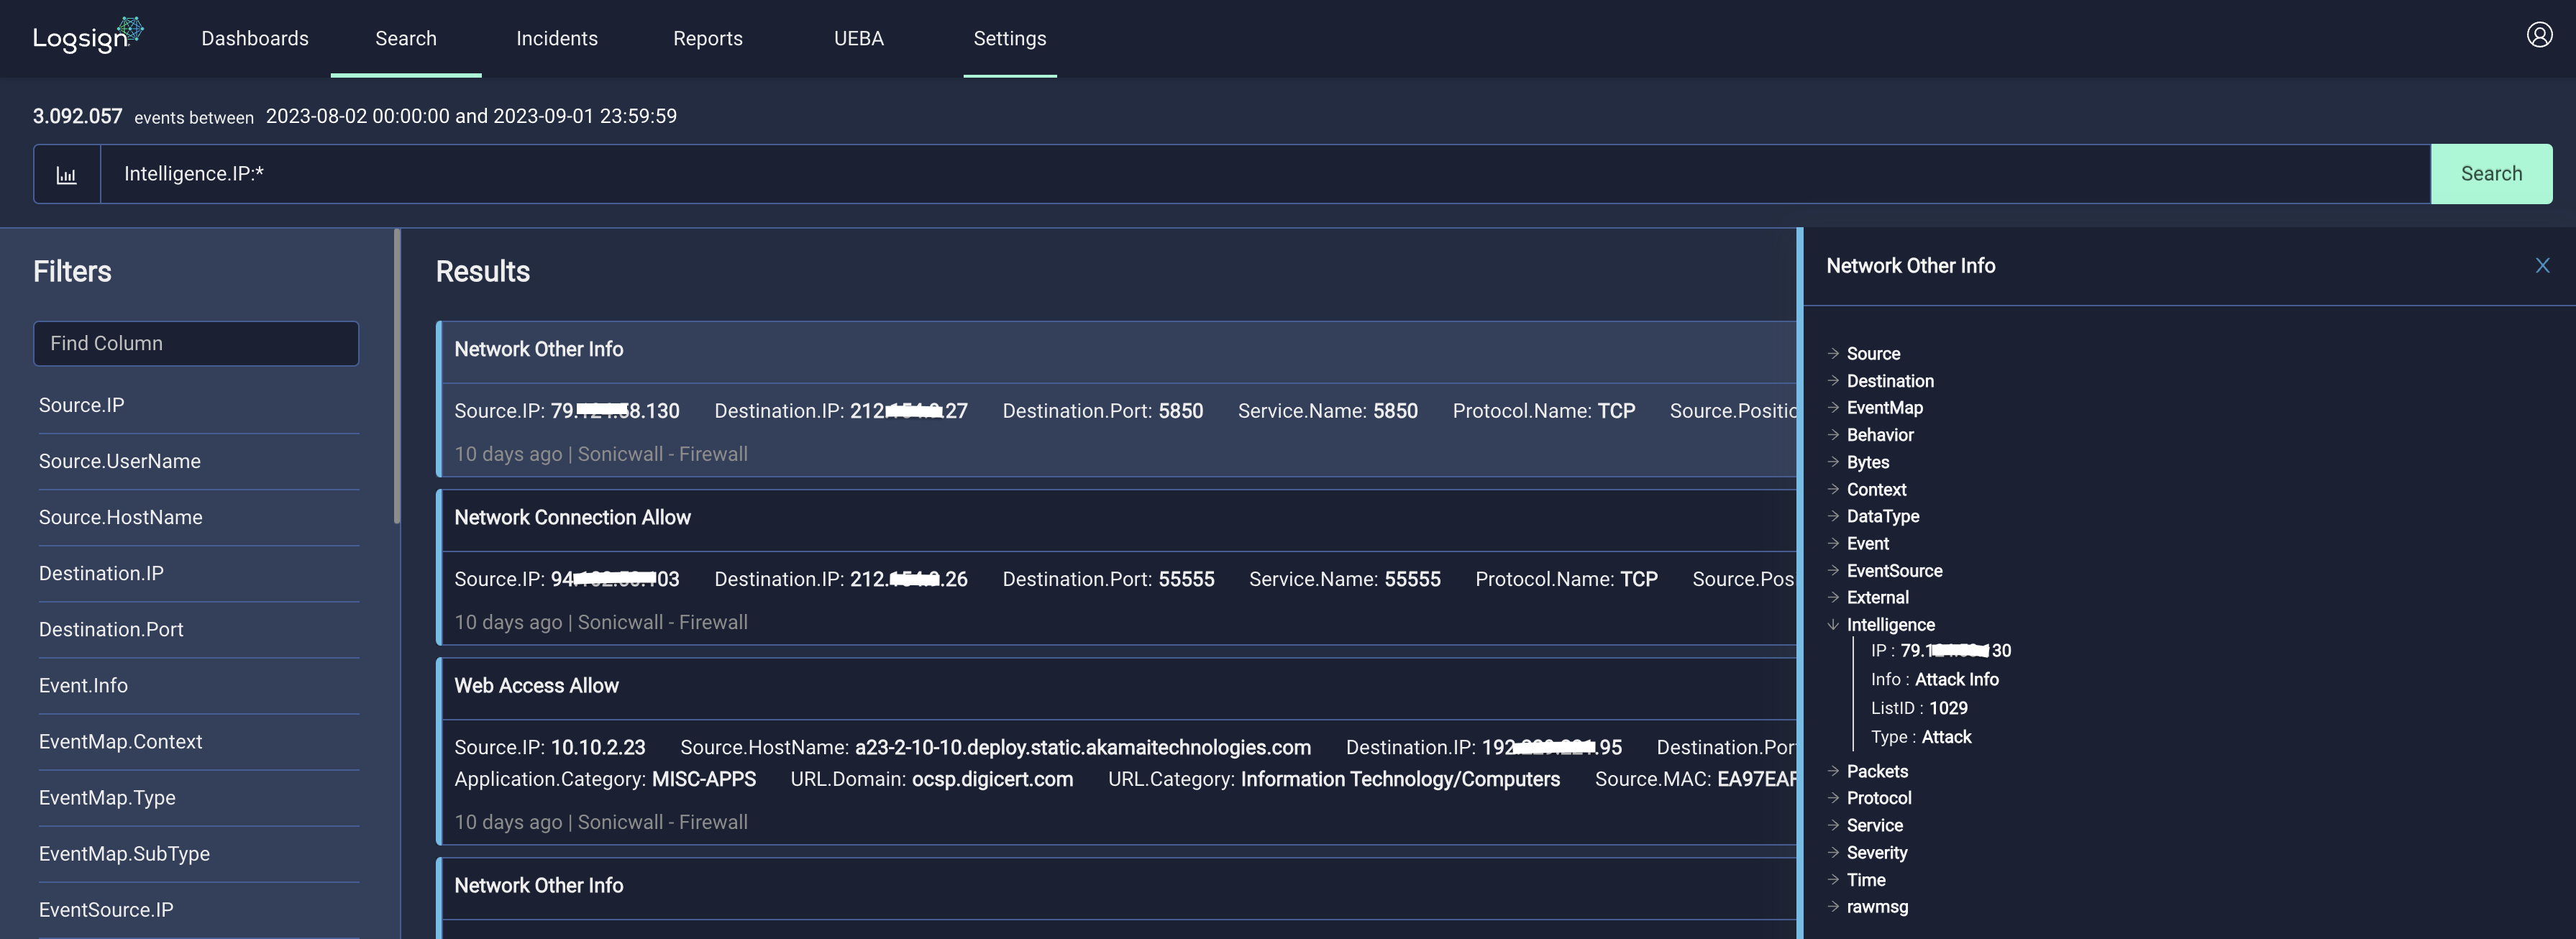This screenshot has width=2576, height=939.
Task: Click the akamaitechnologies.com Source.HostName value
Action: [x=1082, y=747]
